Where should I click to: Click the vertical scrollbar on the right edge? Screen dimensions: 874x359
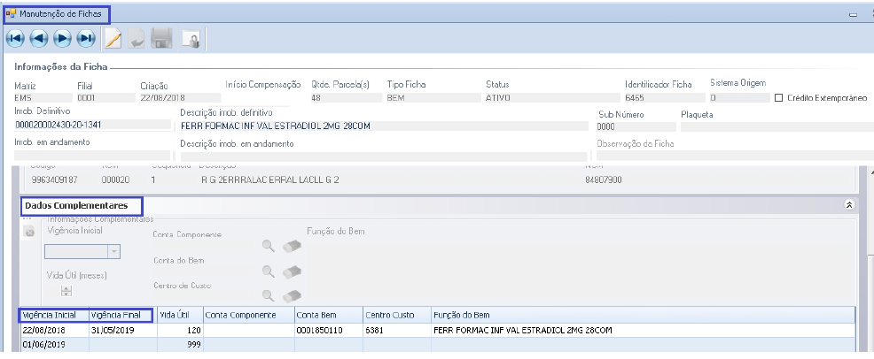(870, 261)
